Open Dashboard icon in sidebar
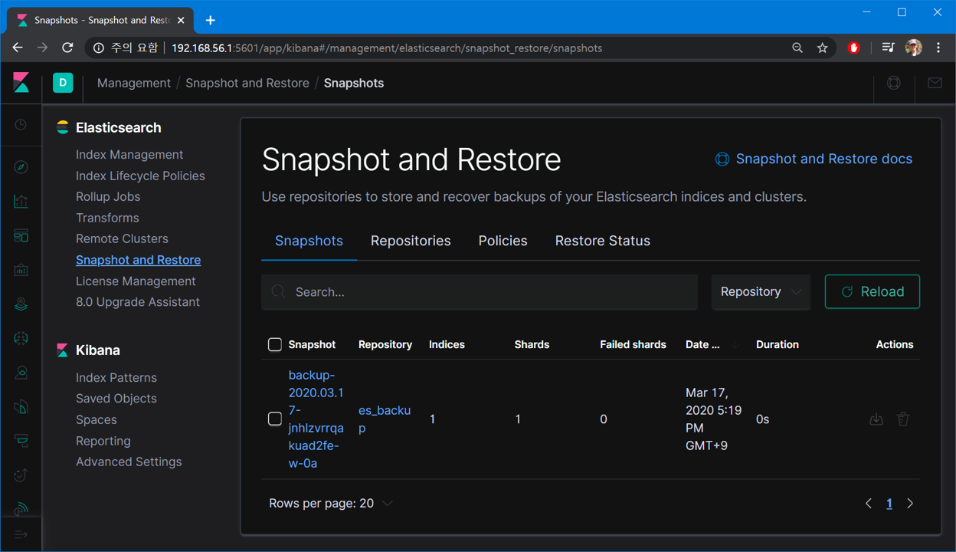This screenshot has height=552, width=956. (21, 235)
